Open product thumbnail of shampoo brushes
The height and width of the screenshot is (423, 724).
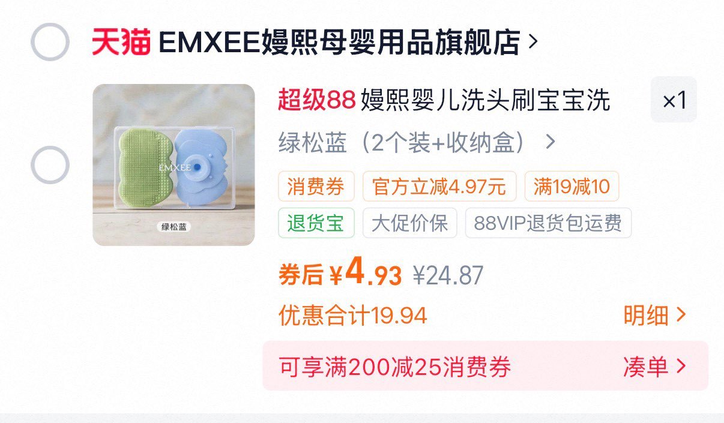(173, 165)
